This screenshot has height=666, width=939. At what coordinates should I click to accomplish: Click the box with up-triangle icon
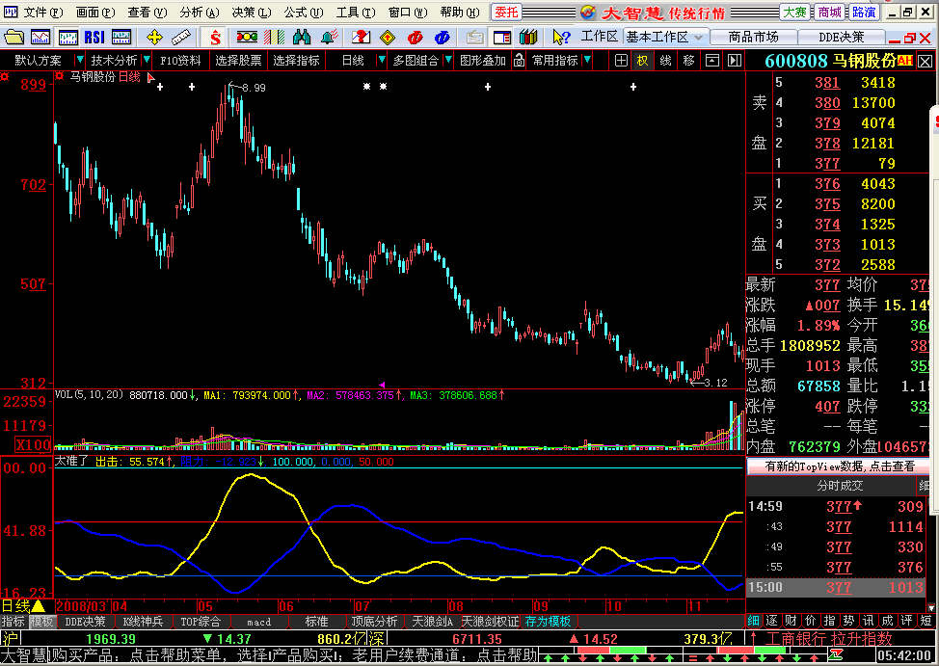(712, 61)
